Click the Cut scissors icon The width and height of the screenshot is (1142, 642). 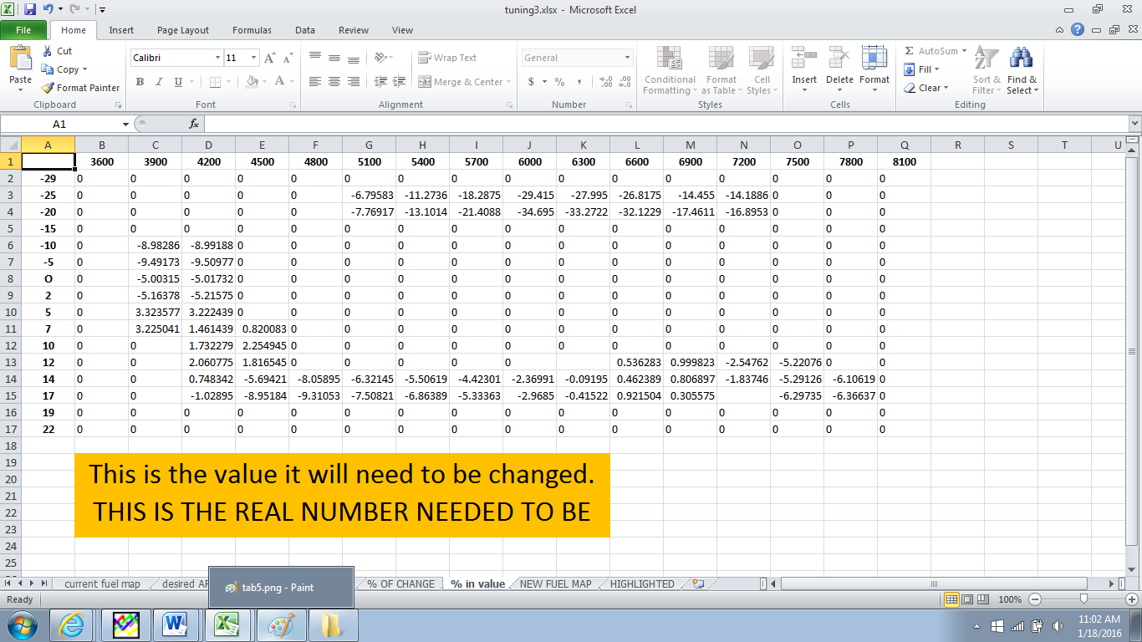(48, 51)
